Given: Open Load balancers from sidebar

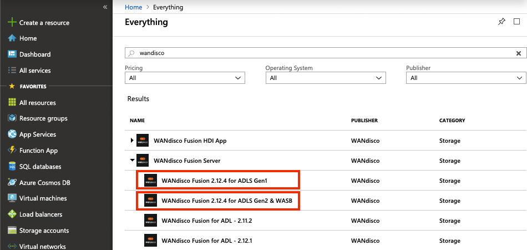Looking at the screenshot, I should pyautogui.click(x=40, y=214).
